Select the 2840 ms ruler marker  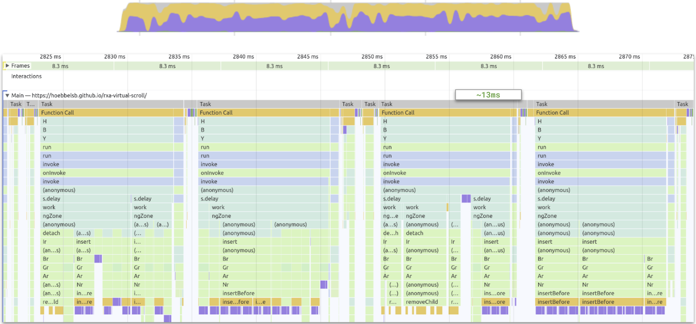pyautogui.click(x=243, y=57)
